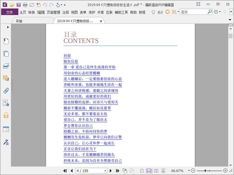Open link 用创业的心态经营婚姻

pyautogui.click(x=82, y=73)
